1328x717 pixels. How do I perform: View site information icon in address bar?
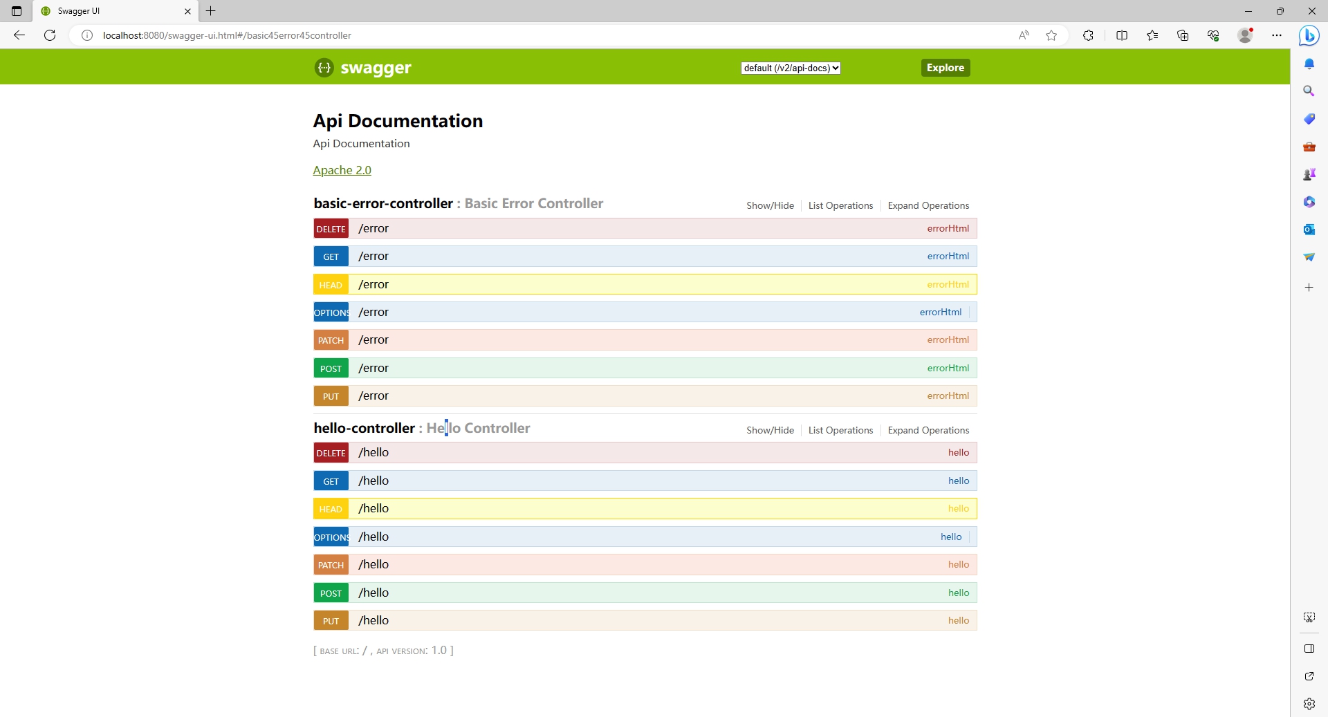(x=87, y=35)
